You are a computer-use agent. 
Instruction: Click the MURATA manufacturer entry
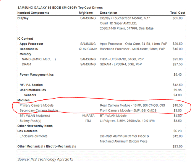(x=88, y=116)
